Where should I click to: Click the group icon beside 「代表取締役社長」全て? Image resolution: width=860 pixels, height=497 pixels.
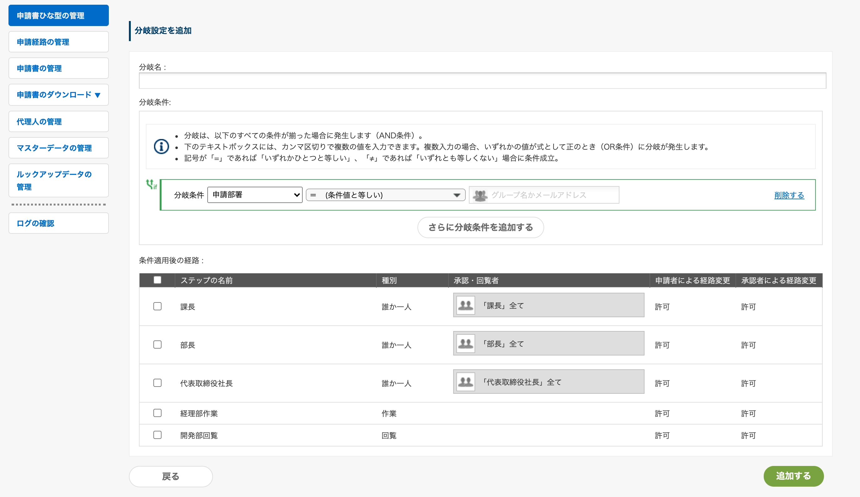point(466,382)
